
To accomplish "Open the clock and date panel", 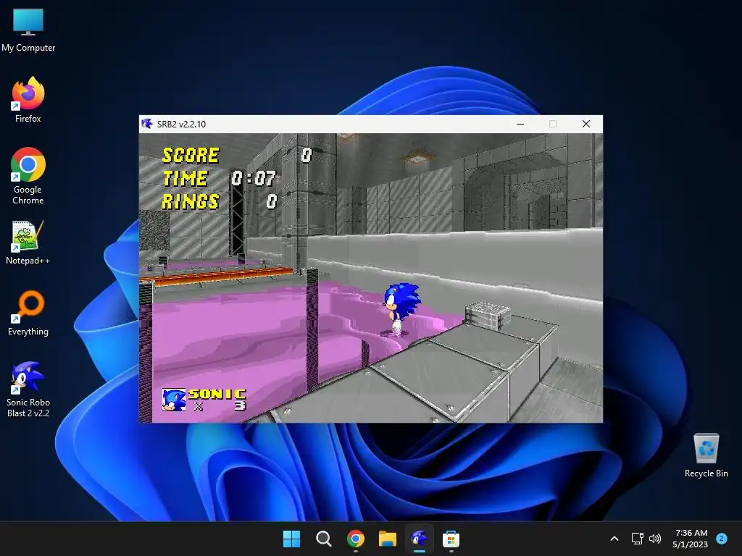I will pos(691,539).
